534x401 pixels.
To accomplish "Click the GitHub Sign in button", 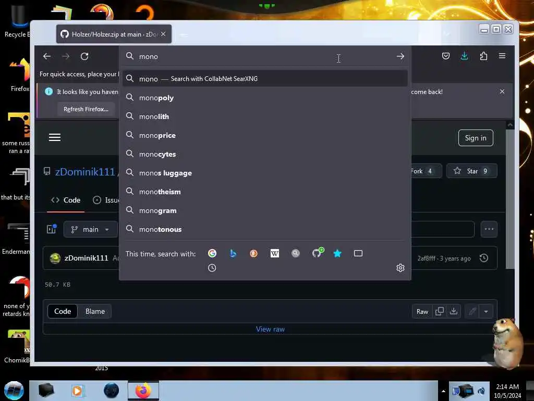I will click(x=476, y=138).
